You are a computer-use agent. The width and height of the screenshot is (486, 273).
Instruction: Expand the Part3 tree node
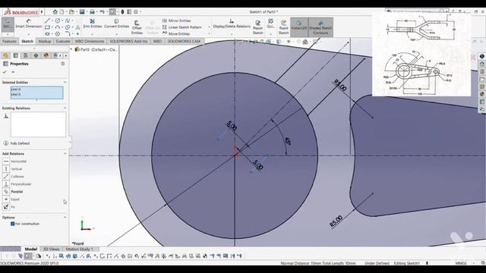pos(71,49)
